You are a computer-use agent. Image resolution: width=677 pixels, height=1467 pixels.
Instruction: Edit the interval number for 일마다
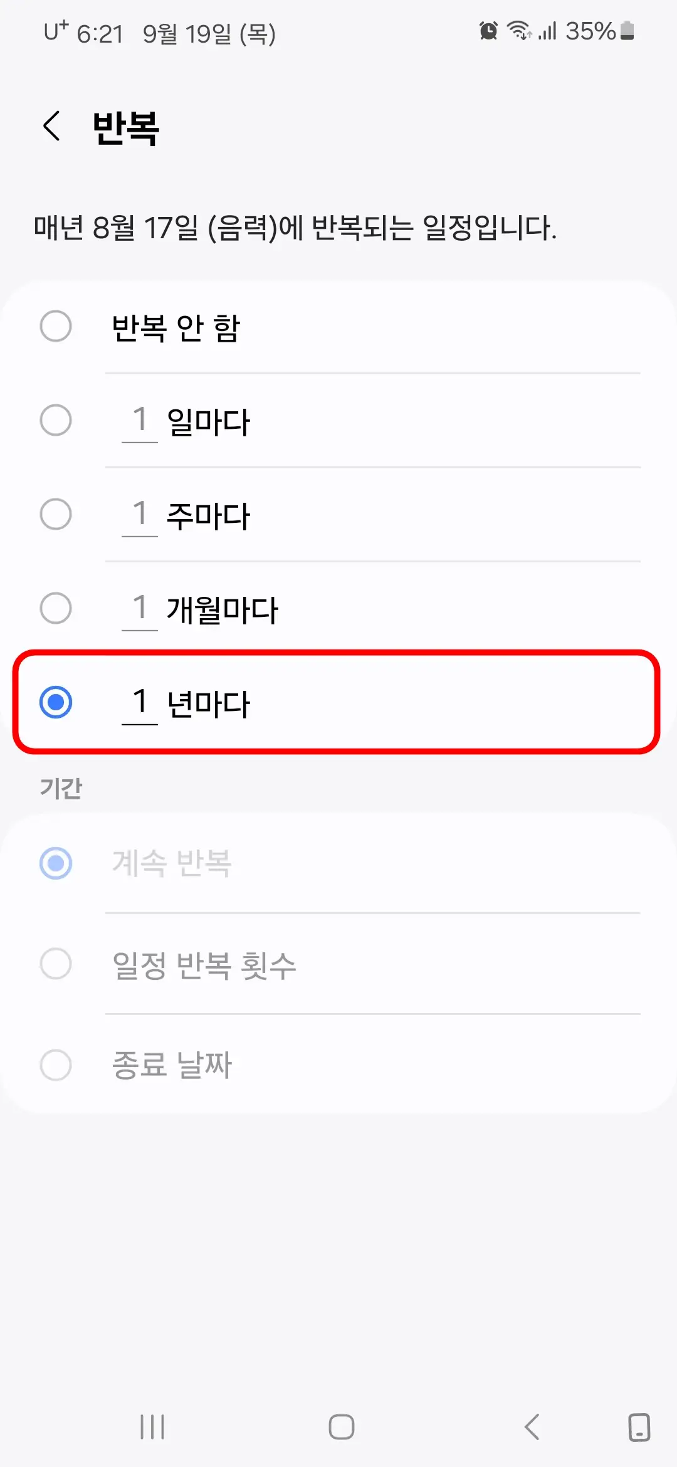(x=140, y=421)
